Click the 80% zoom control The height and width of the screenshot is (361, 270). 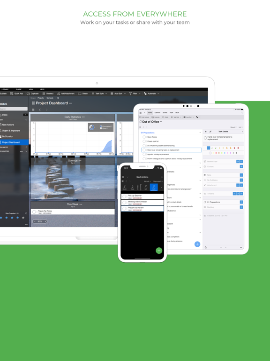pos(40,221)
